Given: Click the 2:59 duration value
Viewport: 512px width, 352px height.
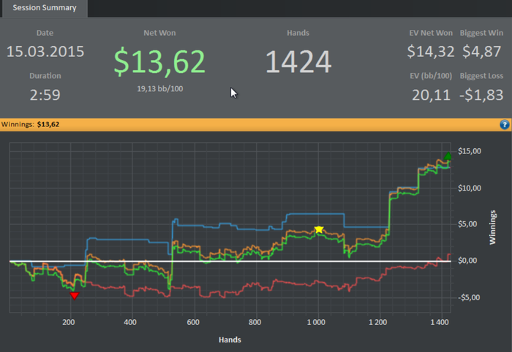Looking at the screenshot, I should 45,95.
